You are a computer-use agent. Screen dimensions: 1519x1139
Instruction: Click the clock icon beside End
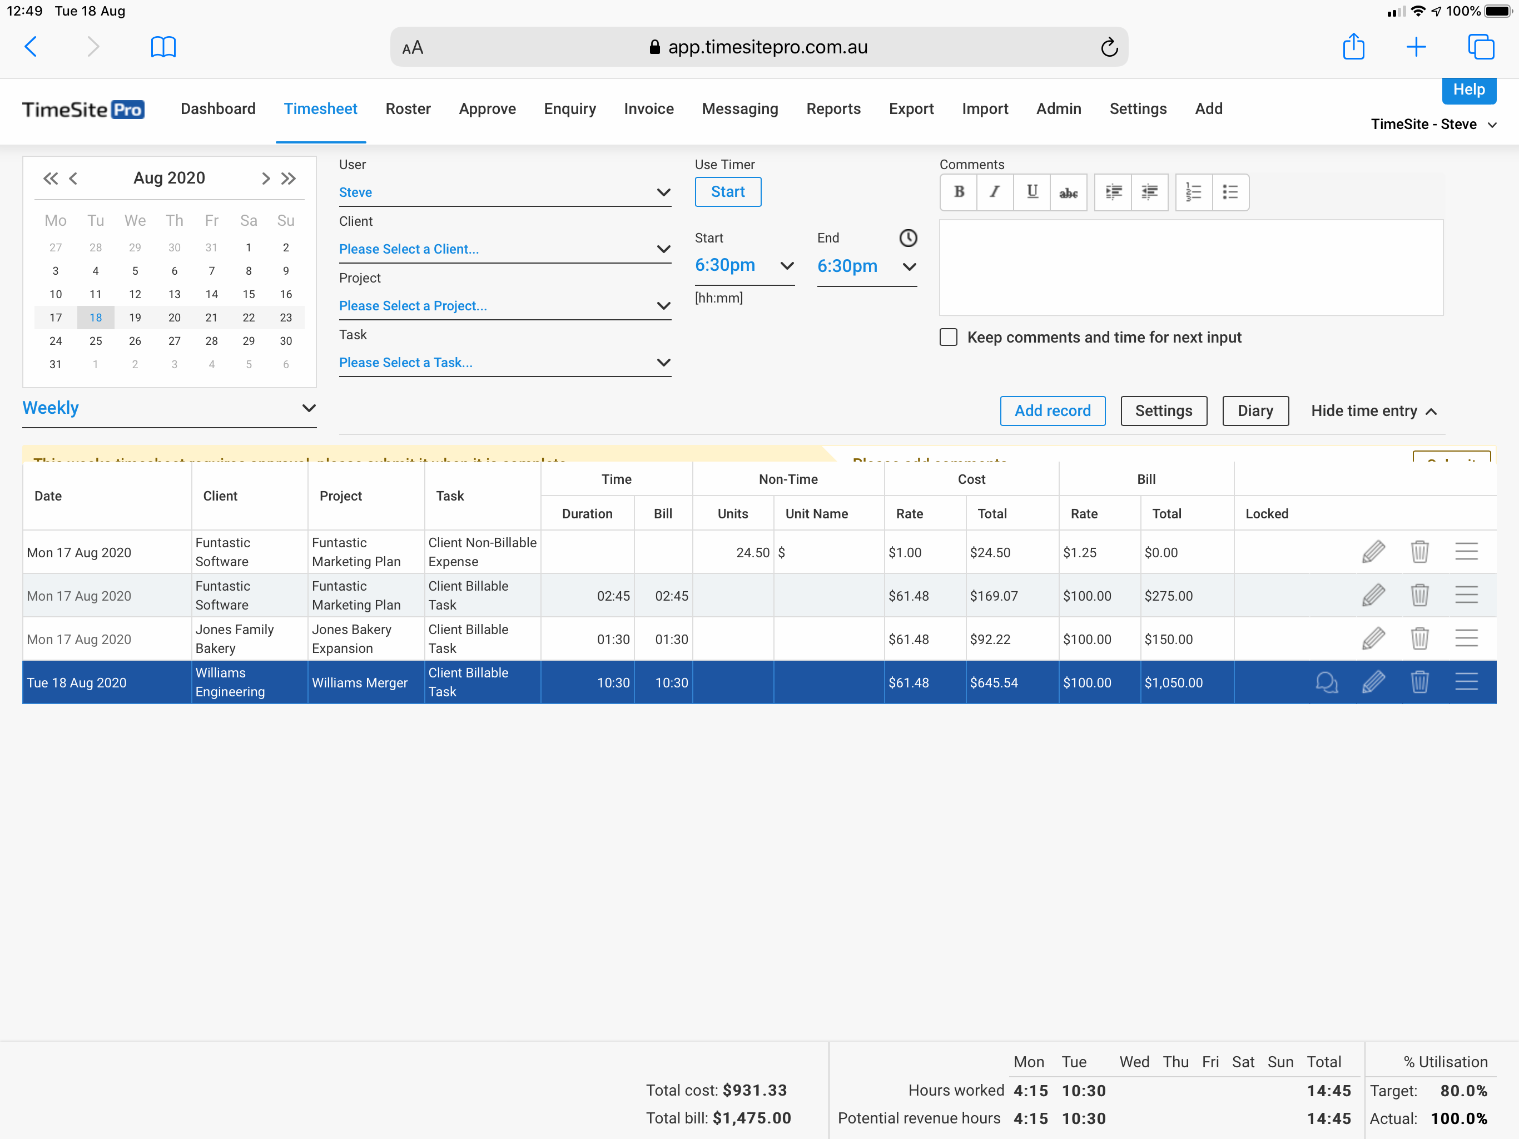point(908,237)
